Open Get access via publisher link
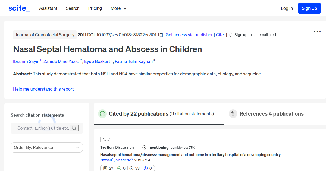This screenshot has height=171, width=326. click(x=189, y=35)
